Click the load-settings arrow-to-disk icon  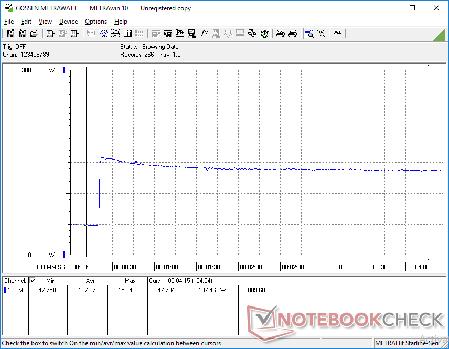[x=168, y=34]
